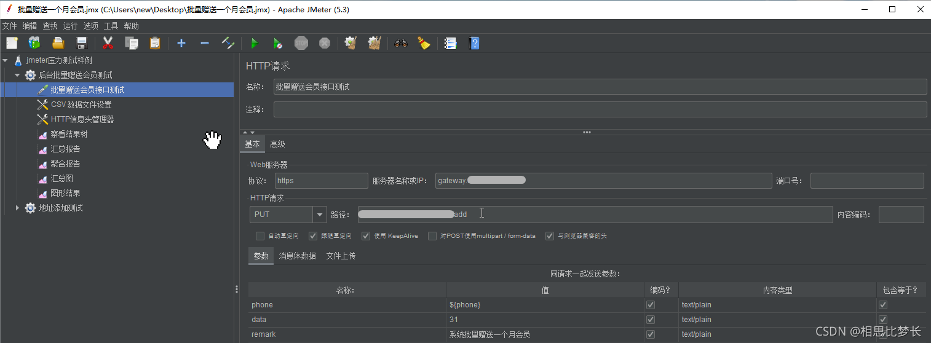
Task: Click into the 注释 comment field
Action: (x=600, y=109)
